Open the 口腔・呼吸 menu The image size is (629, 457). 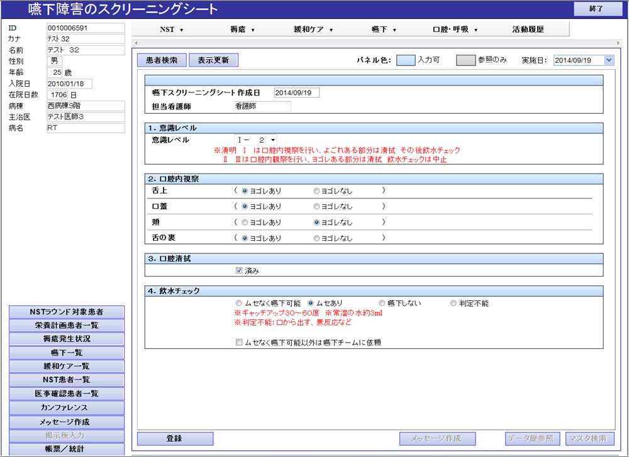click(x=455, y=30)
